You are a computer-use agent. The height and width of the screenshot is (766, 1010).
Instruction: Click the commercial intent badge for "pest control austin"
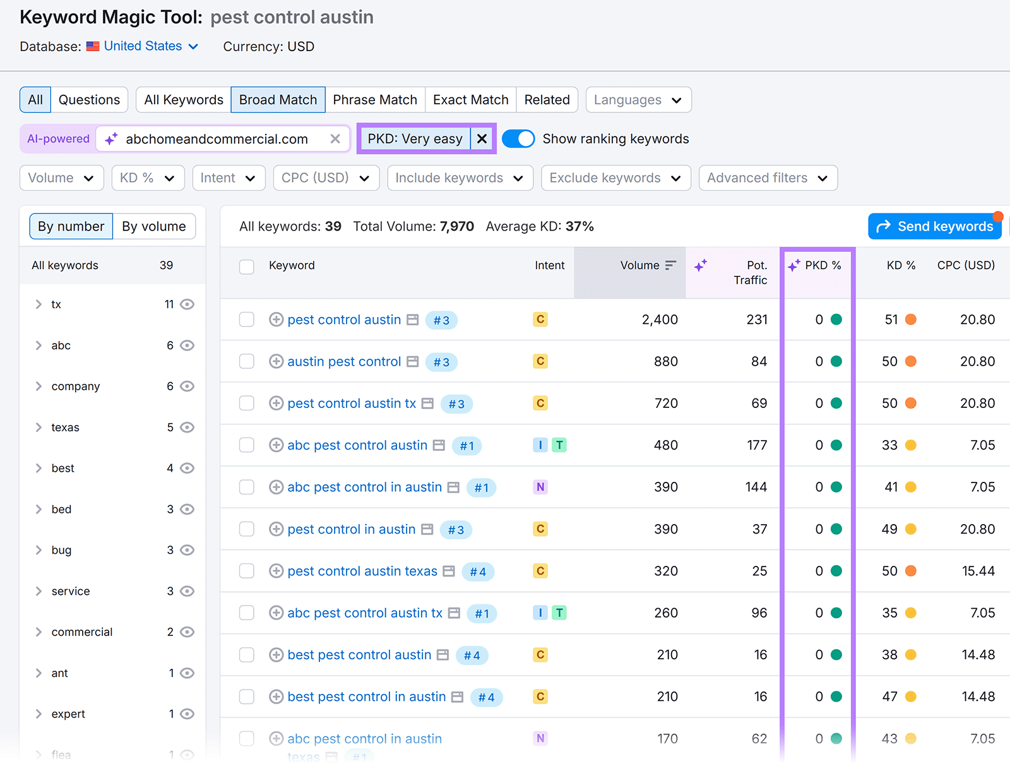point(540,320)
